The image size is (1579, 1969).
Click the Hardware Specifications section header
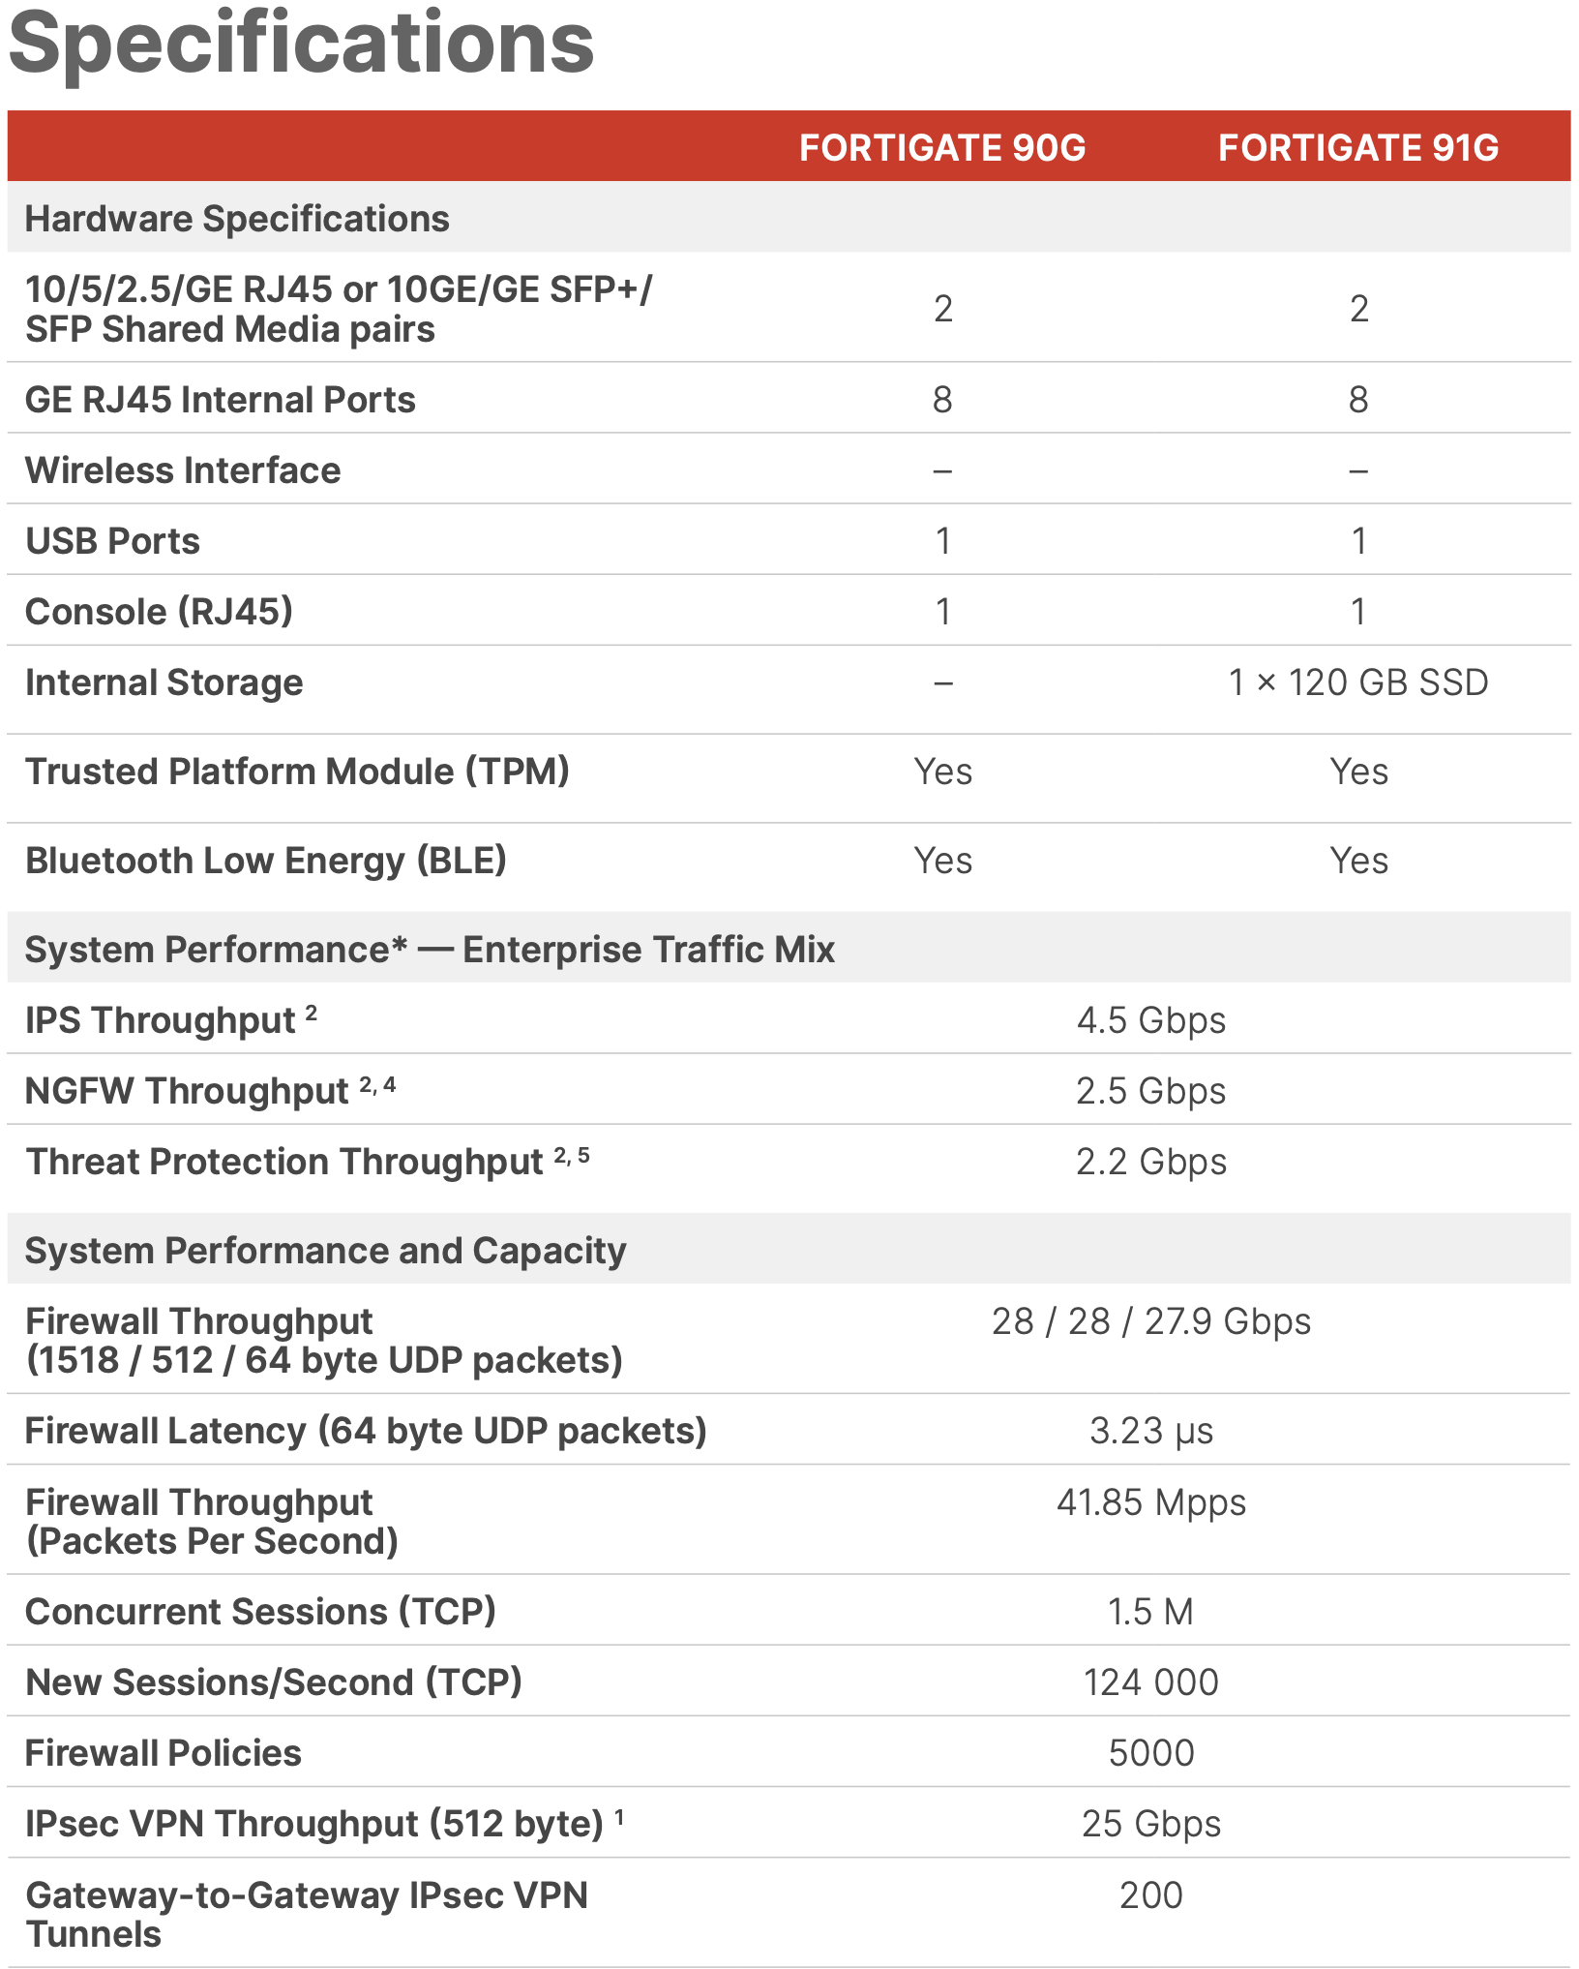tap(237, 219)
